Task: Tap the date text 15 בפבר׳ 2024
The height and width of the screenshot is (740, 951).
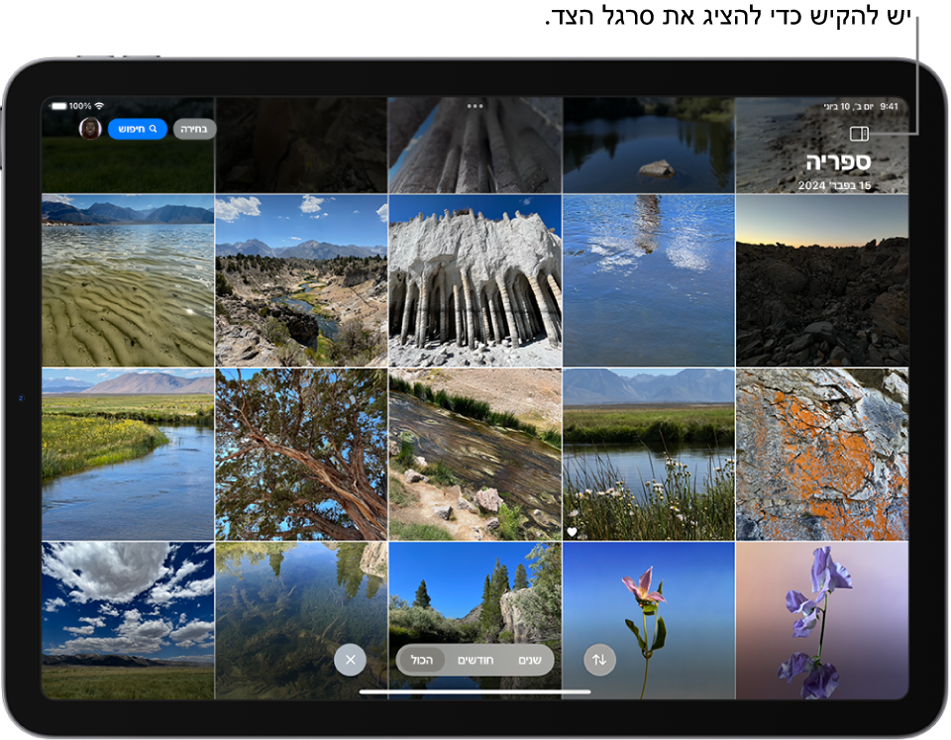Action: point(834,185)
